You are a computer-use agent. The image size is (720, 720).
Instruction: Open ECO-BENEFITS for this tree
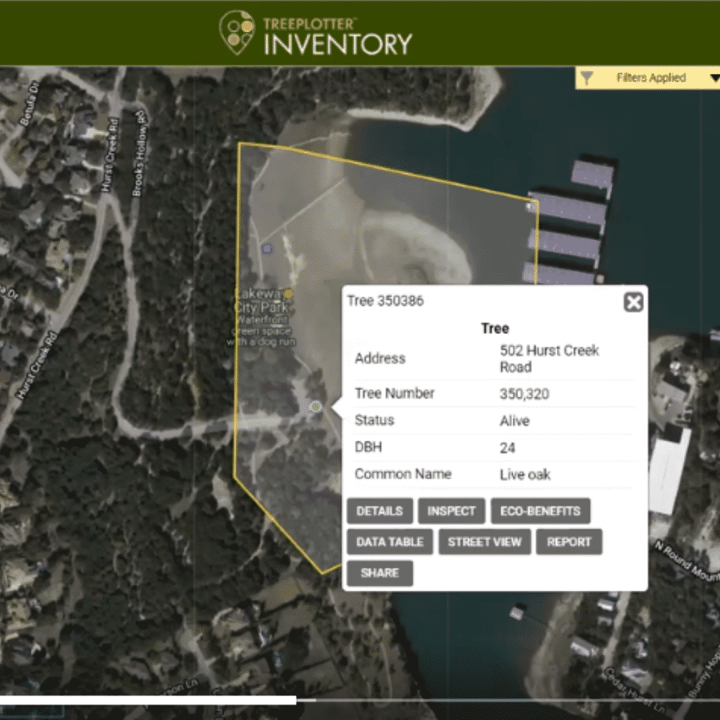click(x=541, y=511)
